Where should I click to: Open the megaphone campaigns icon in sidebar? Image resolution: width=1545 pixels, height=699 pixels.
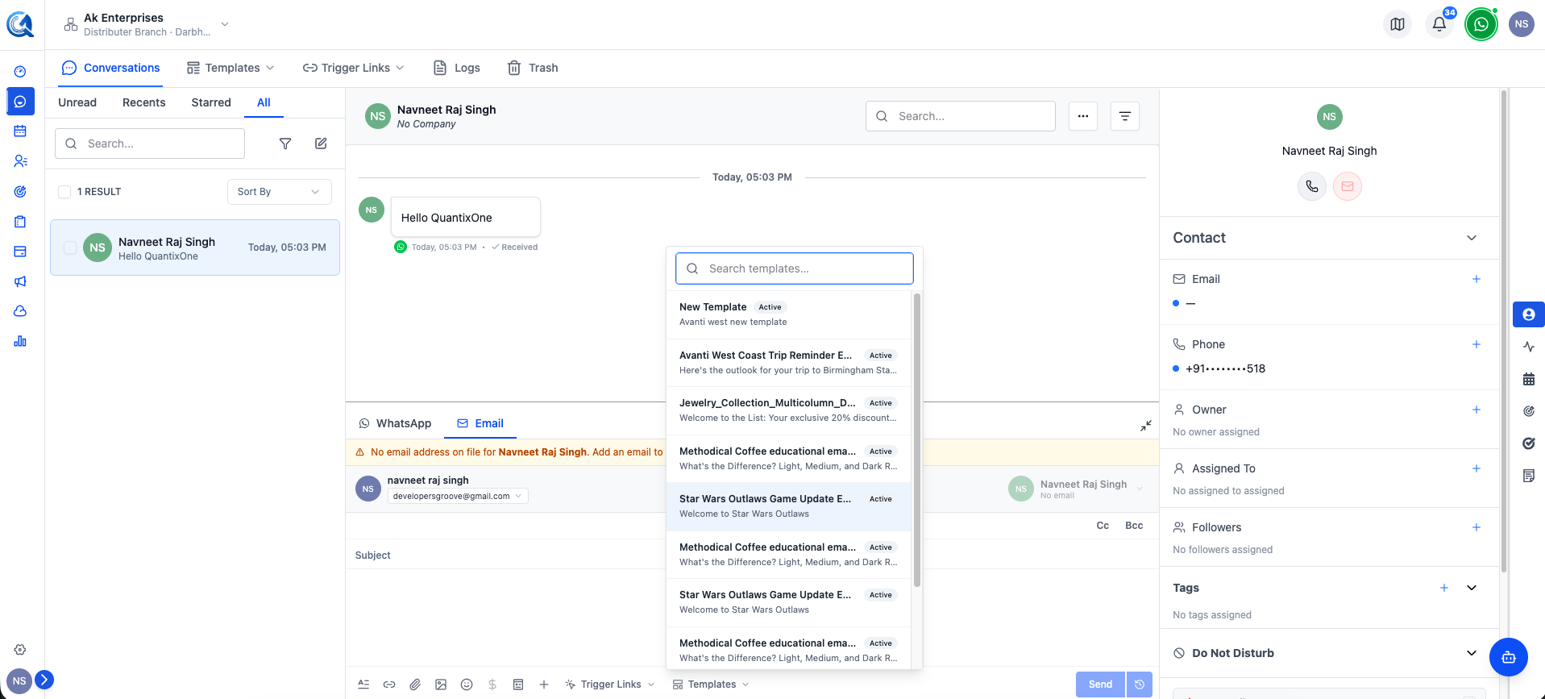pyautogui.click(x=20, y=281)
